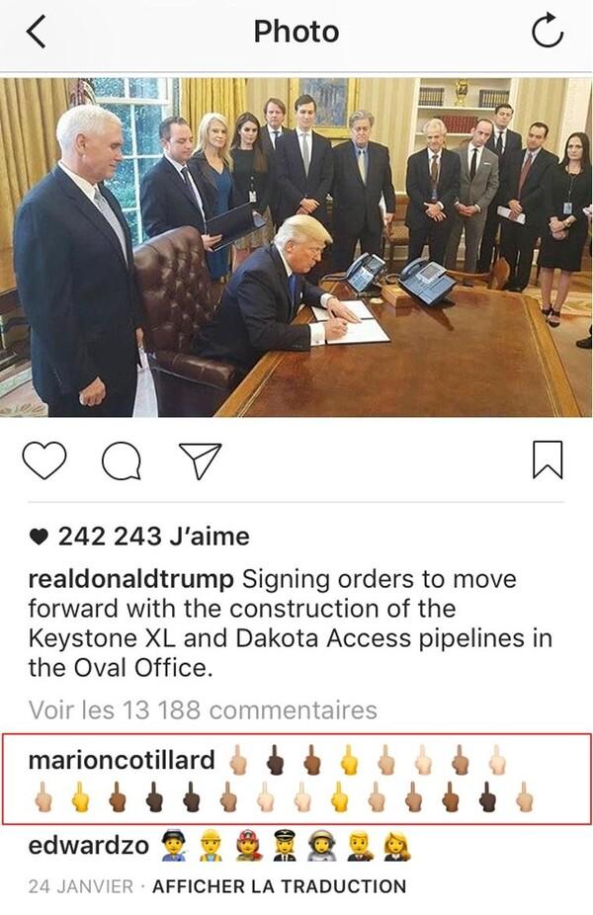Image resolution: width=593 pixels, height=915 pixels.
Task: Tap the caption text about Keystone XL
Action: pyautogui.click(x=291, y=624)
